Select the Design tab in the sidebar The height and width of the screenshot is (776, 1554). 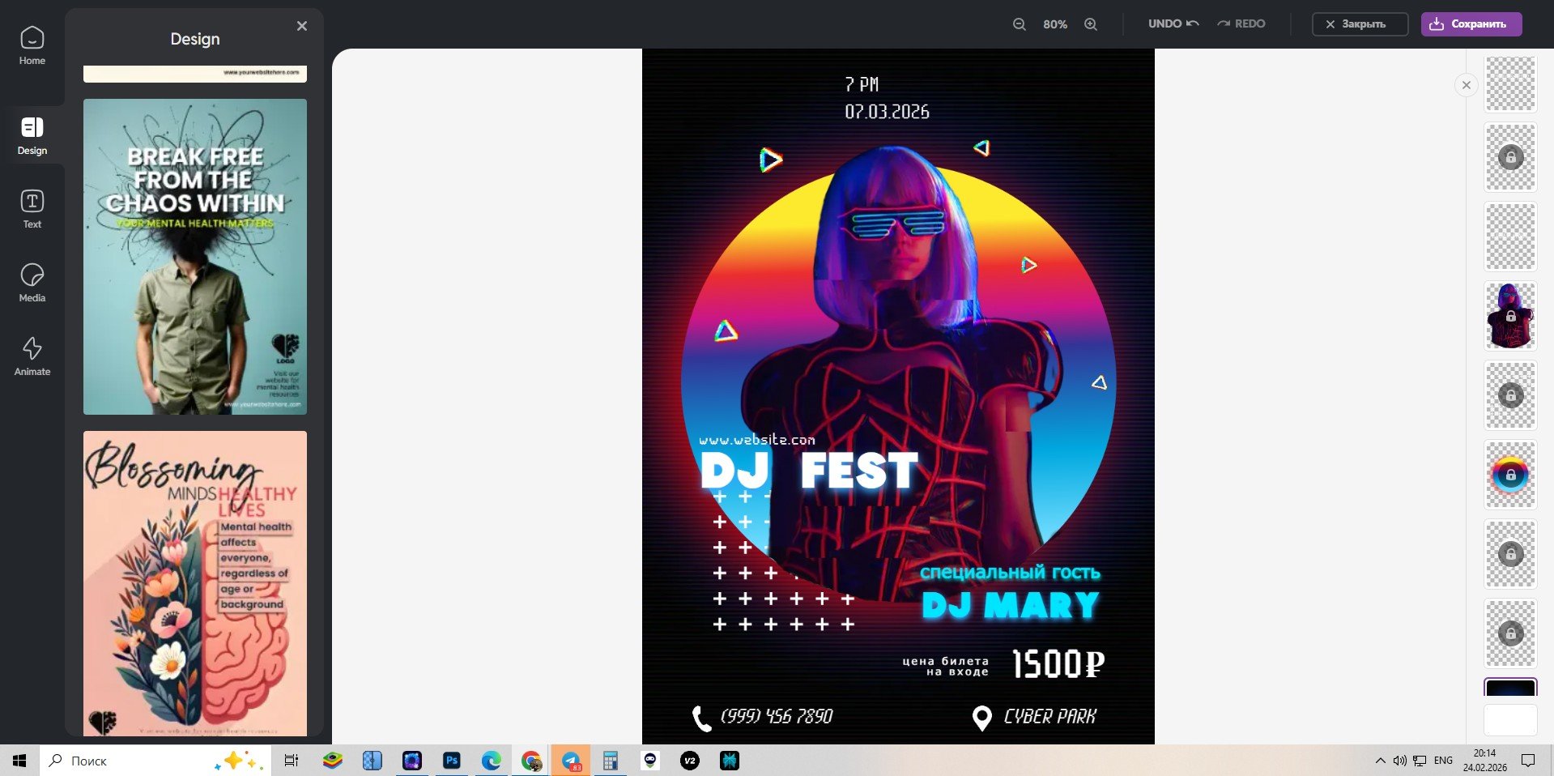[32, 135]
